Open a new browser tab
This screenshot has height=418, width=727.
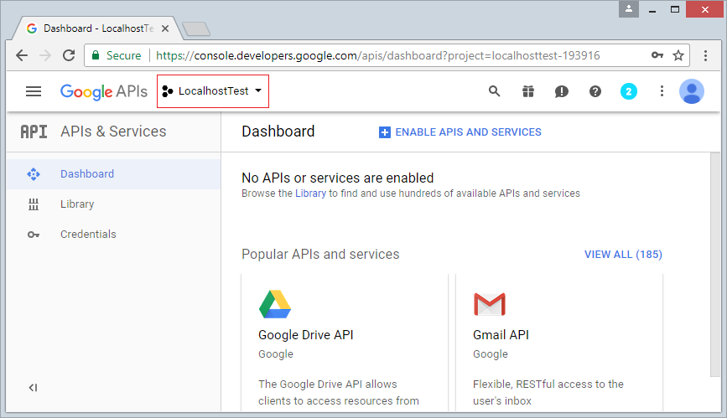coord(196,29)
